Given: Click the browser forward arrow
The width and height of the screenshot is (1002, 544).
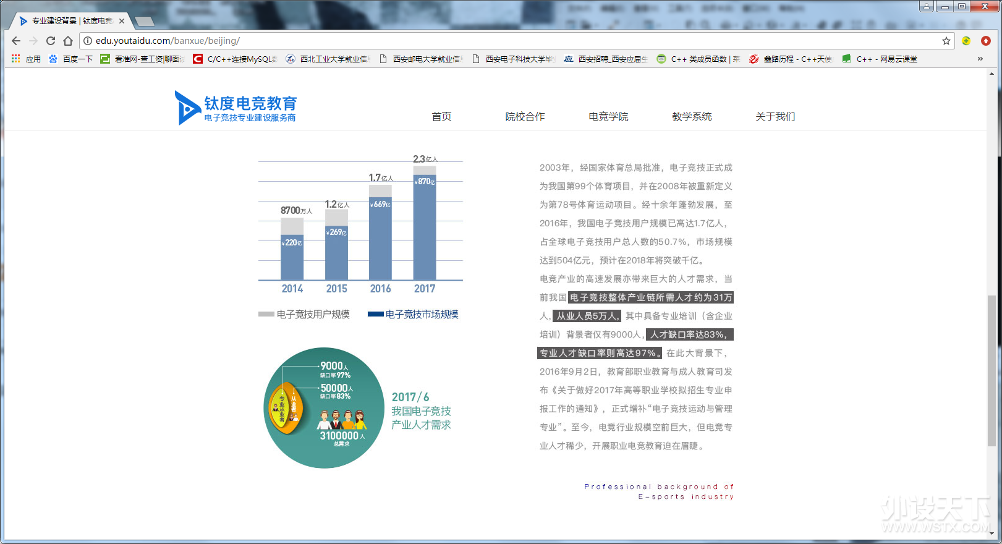Looking at the screenshot, I should pyautogui.click(x=33, y=41).
